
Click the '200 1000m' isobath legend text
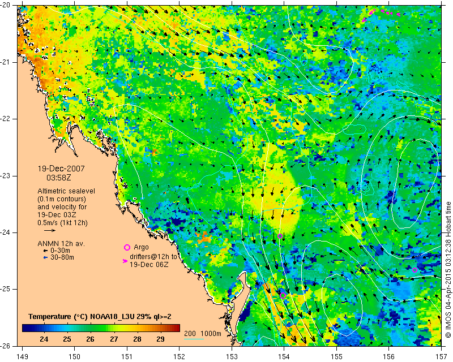pos(203,333)
